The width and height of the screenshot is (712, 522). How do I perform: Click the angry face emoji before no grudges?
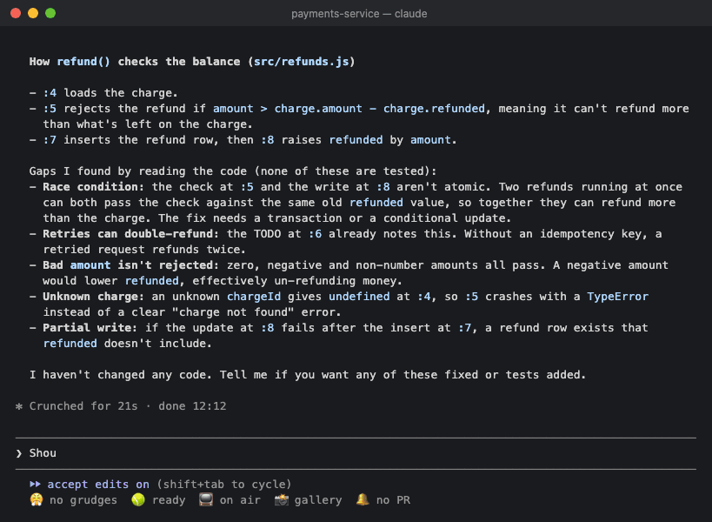(x=37, y=499)
